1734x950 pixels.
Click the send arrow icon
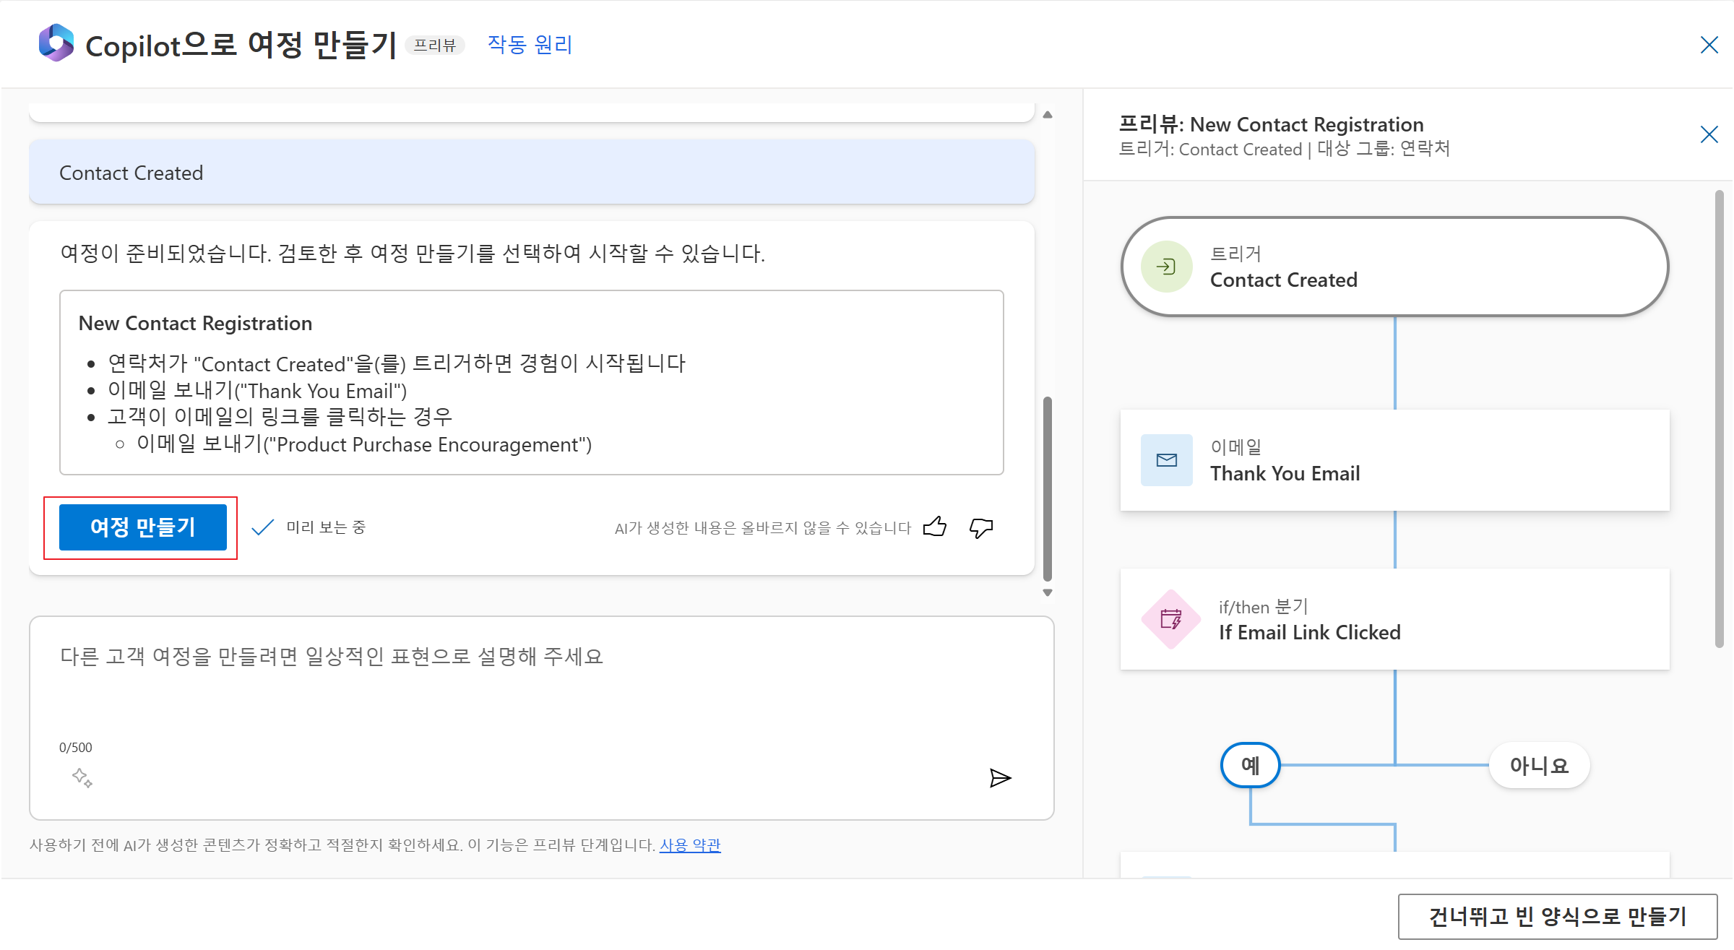(x=1000, y=778)
